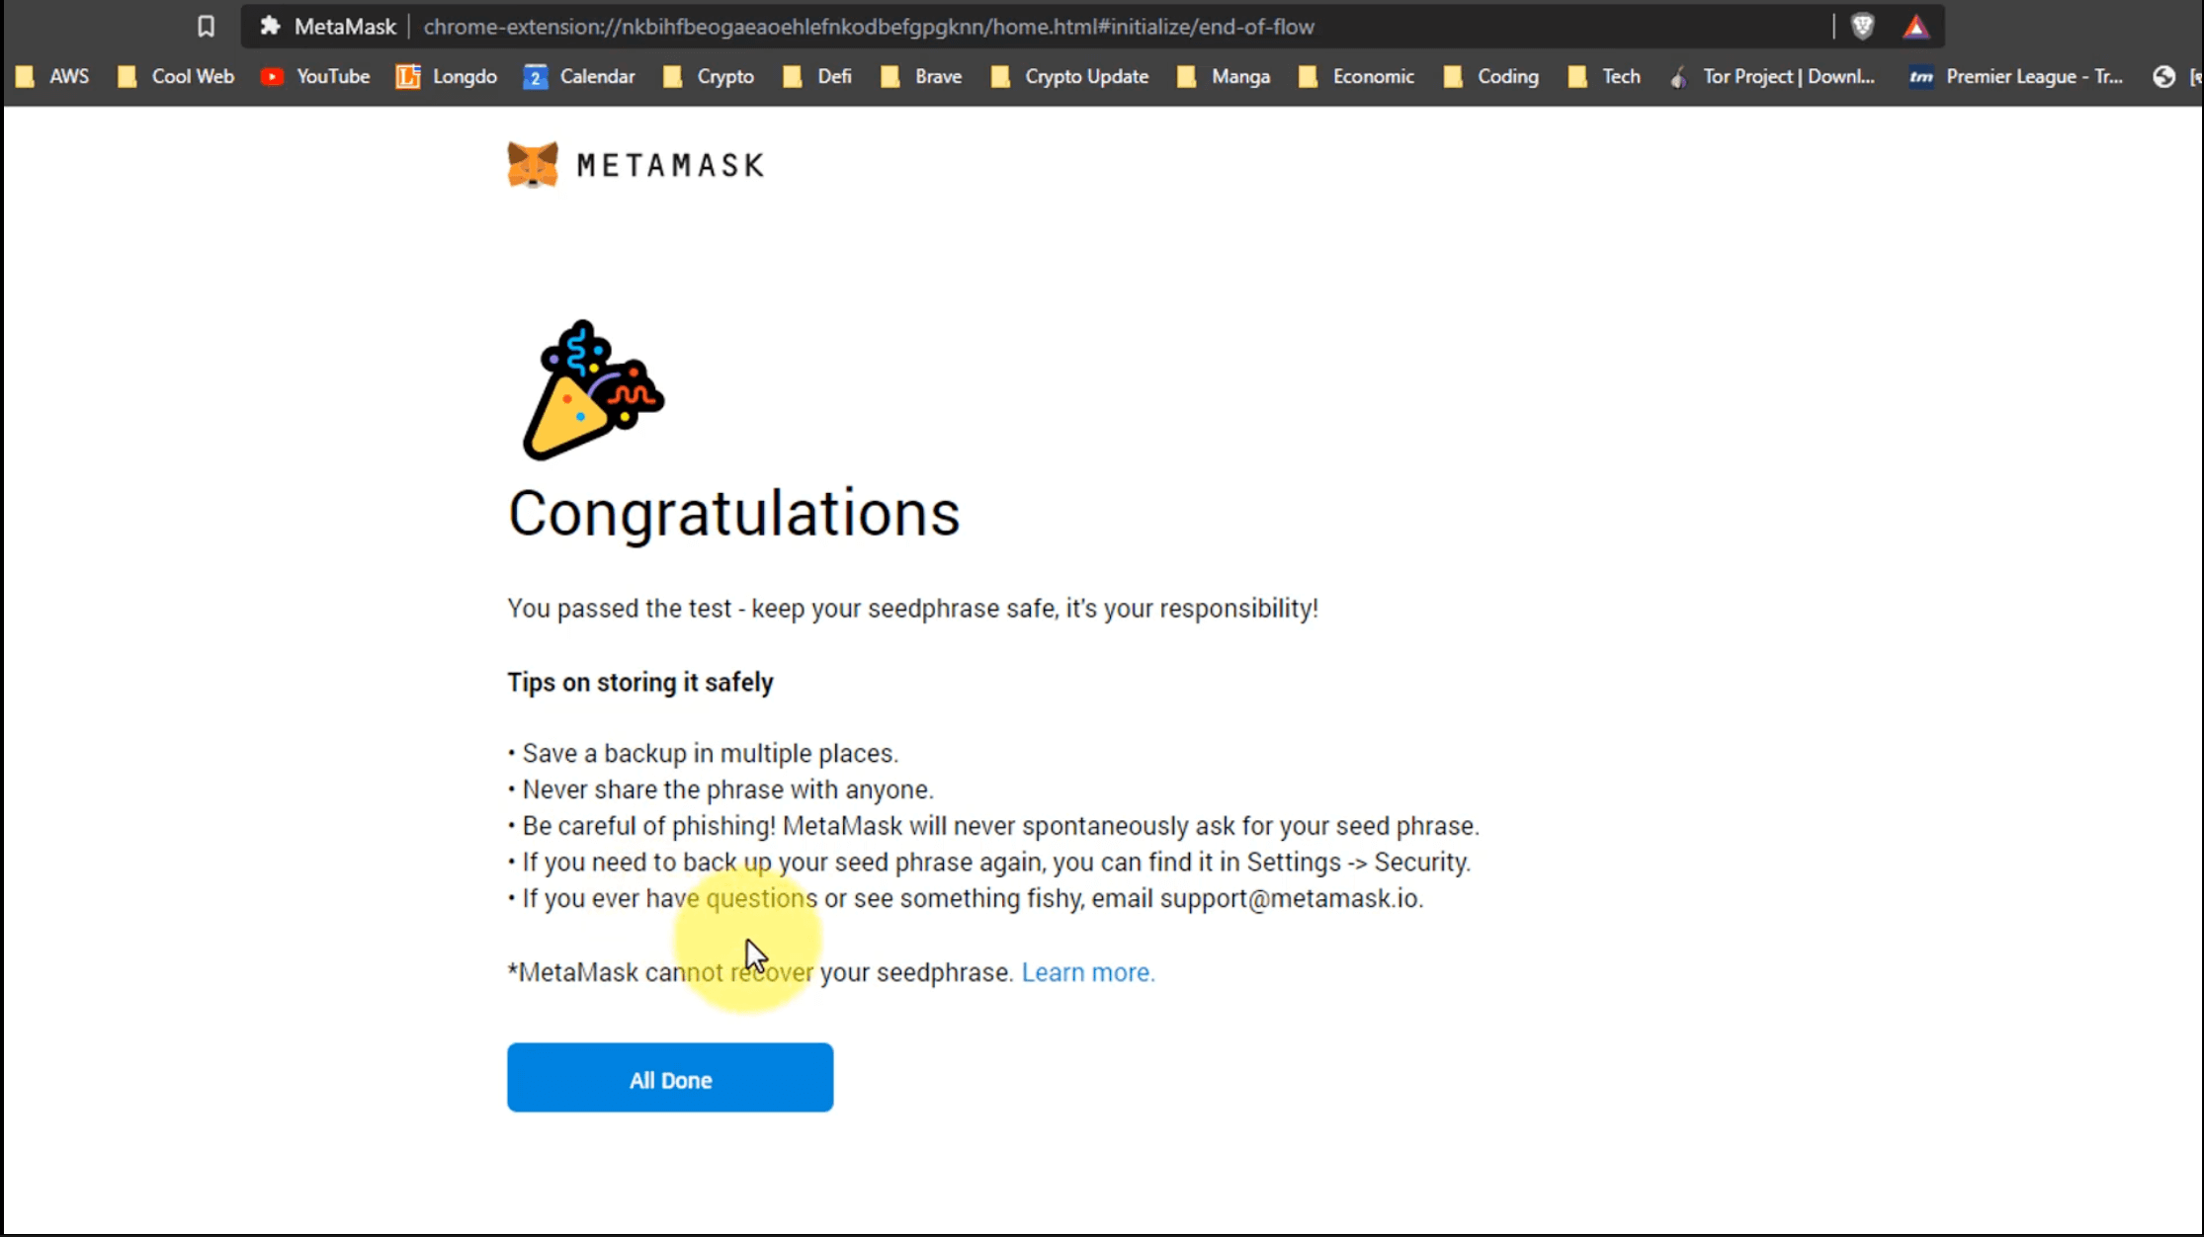Open the Learn more link
The image size is (2204, 1237).
click(1087, 973)
